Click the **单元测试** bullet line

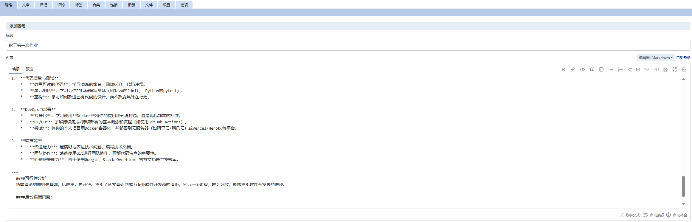(x=102, y=91)
